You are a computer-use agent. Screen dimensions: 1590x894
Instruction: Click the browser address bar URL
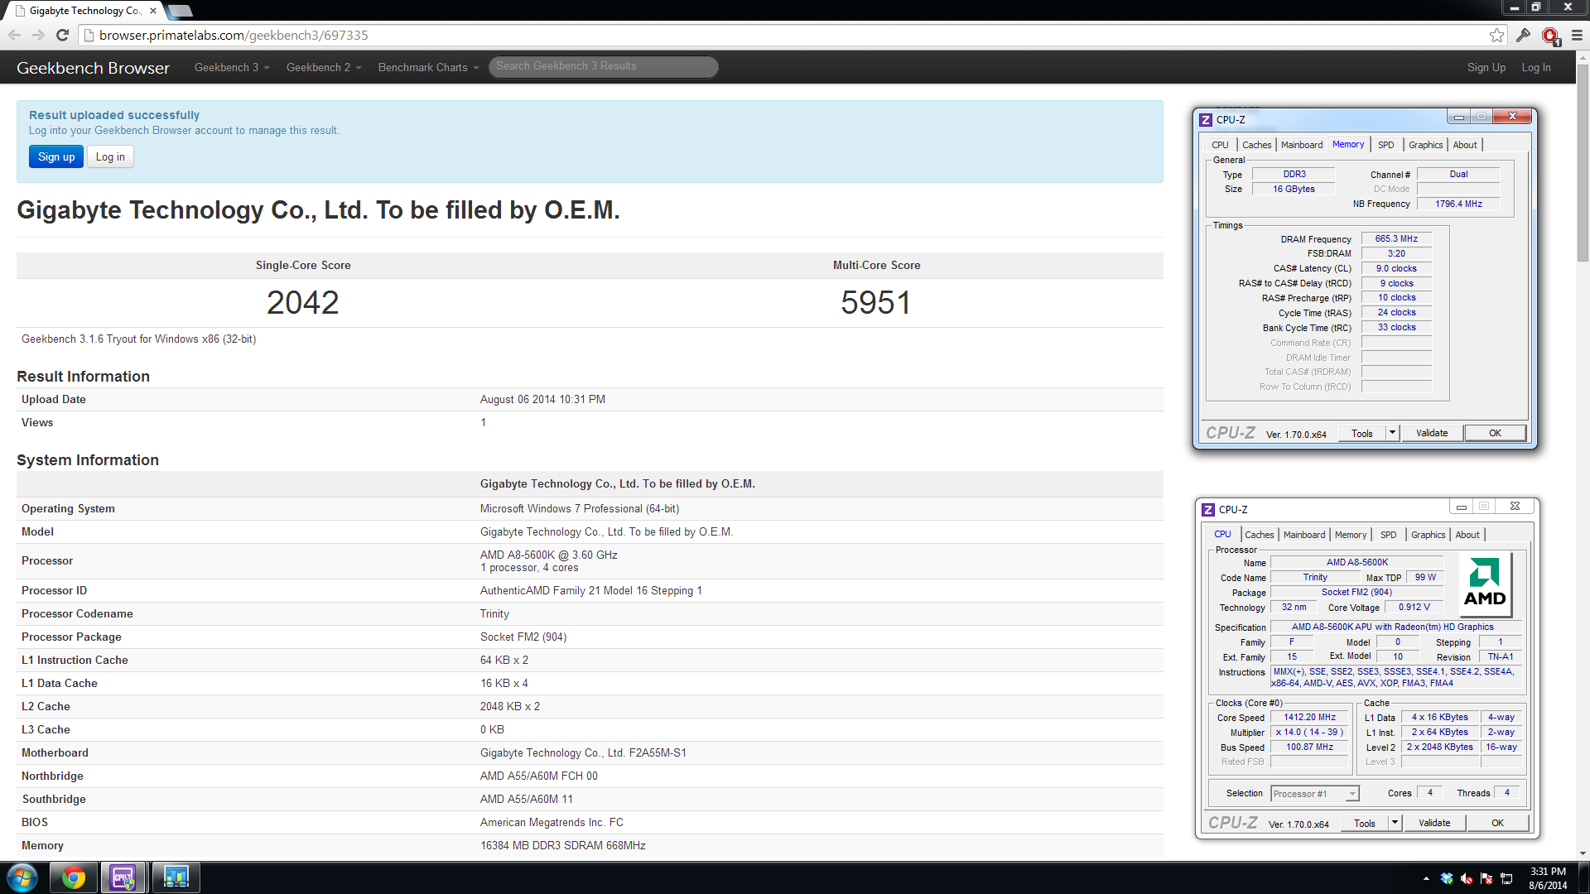pyautogui.click(x=234, y=35)
